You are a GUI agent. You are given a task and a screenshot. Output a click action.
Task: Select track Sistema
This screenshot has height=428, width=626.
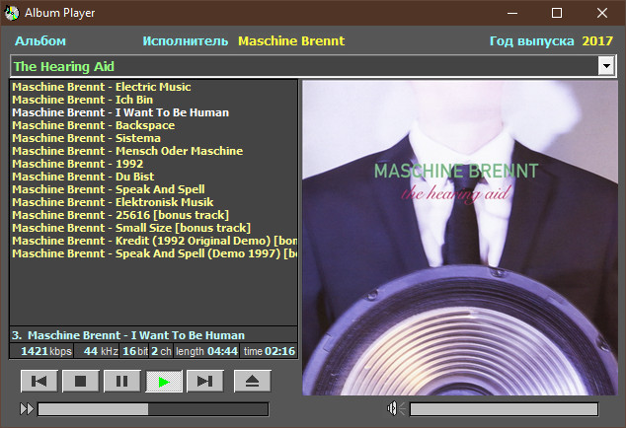coord(86,138)
